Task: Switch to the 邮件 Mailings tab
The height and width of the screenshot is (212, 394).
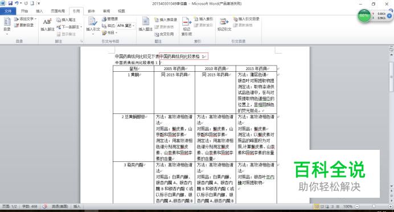Action: [x=92, y=11]
